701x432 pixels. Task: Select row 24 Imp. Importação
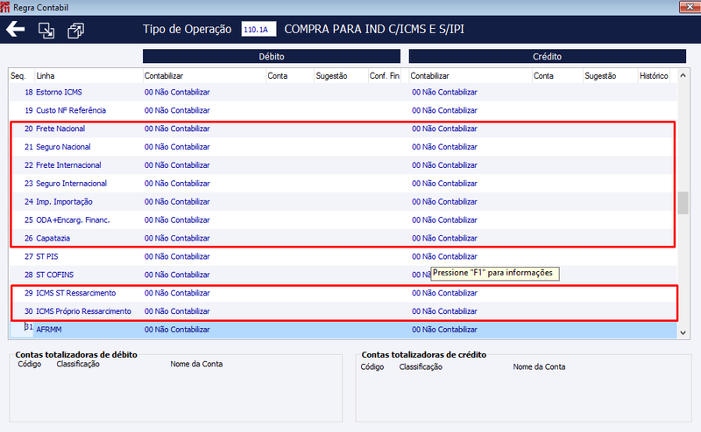[343, 202]
